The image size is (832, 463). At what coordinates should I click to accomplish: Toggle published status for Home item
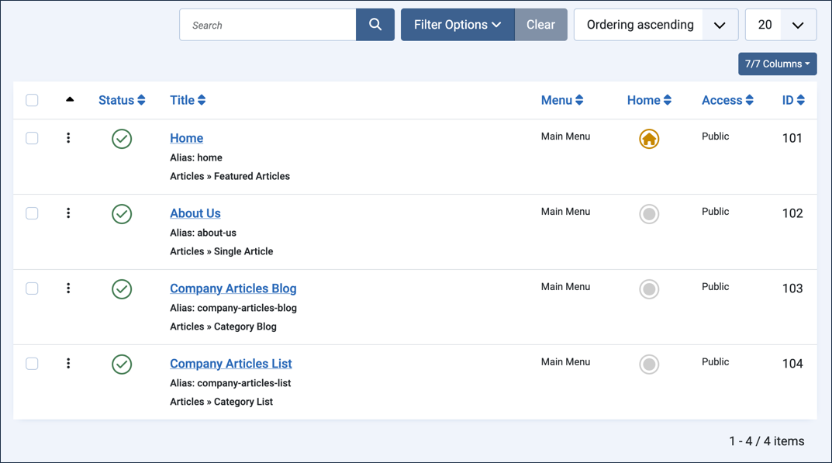point(122,139)
